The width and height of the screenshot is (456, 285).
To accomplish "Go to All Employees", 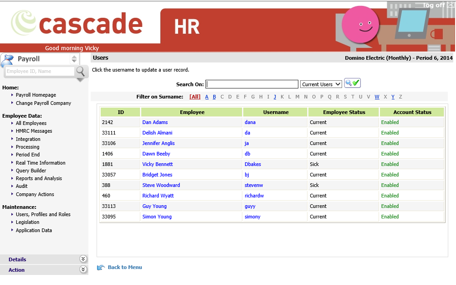I will pos(31,123).
